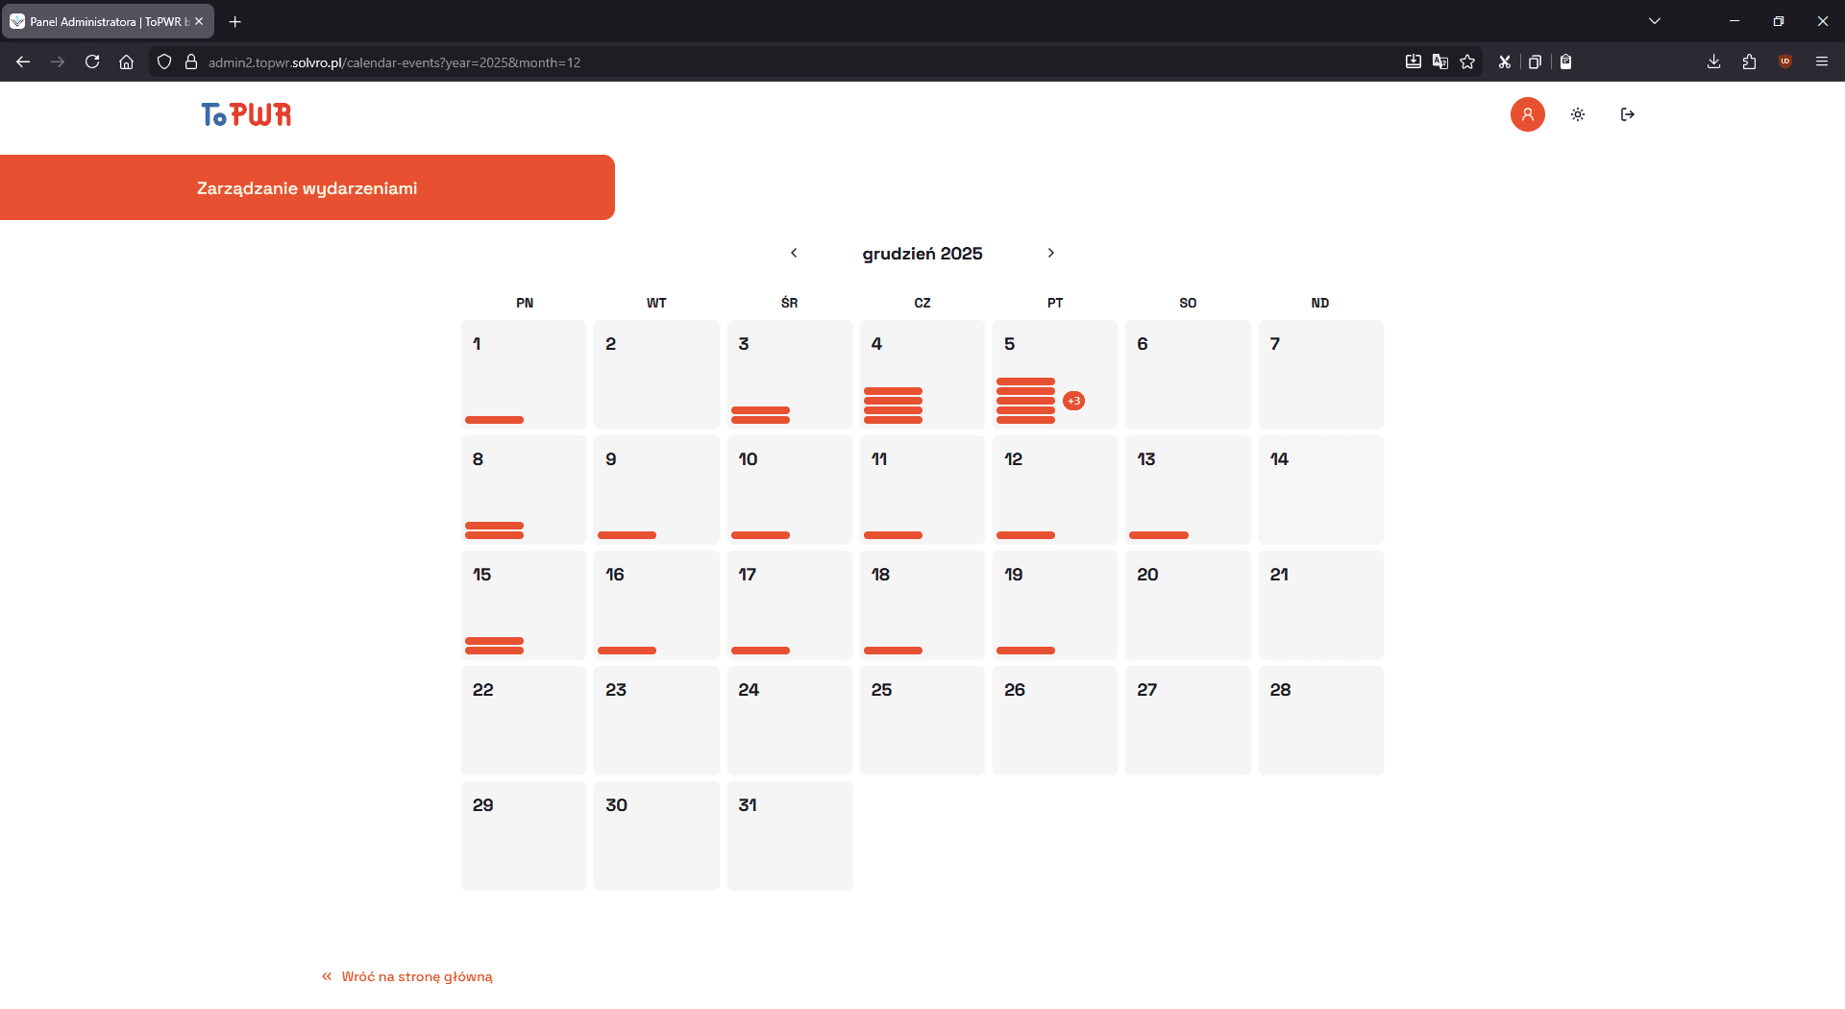This screenshot has width=1845, height=1009.
Task: Toggle the tracking protection shield icon
Action: pyautogui.click(x=163, y=62)
